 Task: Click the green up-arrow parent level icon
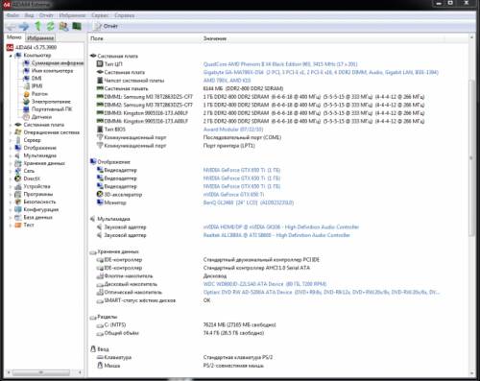(x=38, y=26)
